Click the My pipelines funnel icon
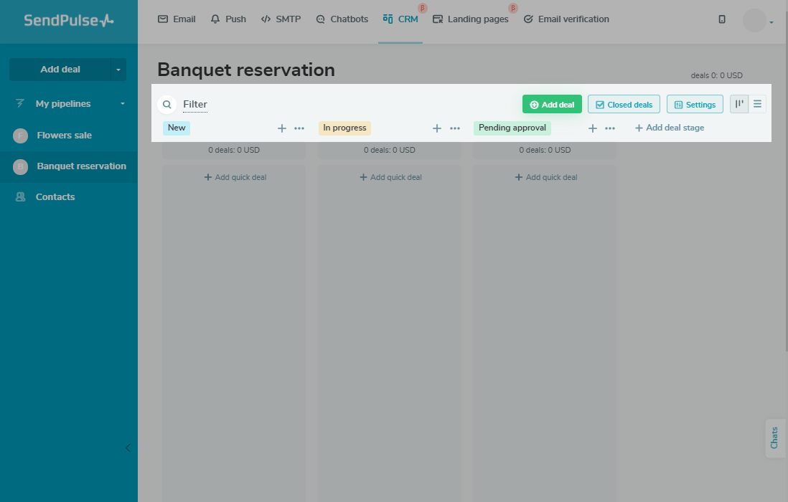This screenshot has width=788, height=502. tap(20, 103)
